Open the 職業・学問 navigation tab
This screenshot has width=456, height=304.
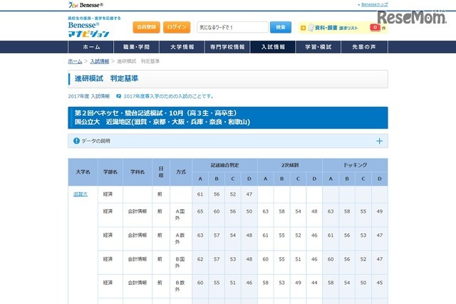[136, 47]
